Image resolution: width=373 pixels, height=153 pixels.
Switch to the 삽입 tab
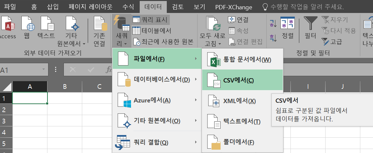[53, 7]
